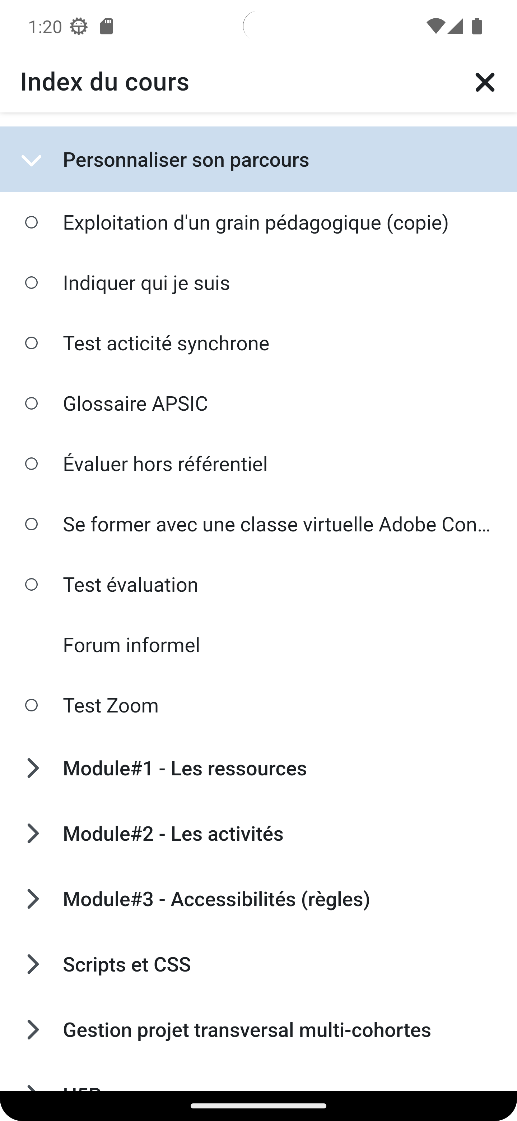
Task: Close the Index du cours panel
Action: pos(484,82)
